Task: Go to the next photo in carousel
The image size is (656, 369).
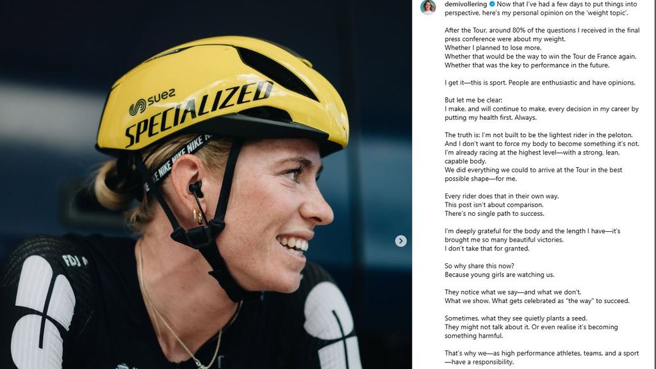Action: click(400, 241)
